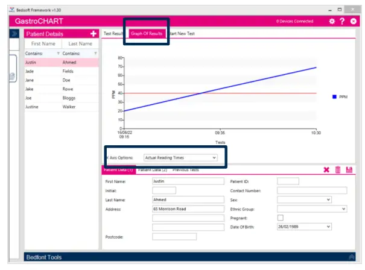Click the blue PPM legend swatch

[334, 96]
